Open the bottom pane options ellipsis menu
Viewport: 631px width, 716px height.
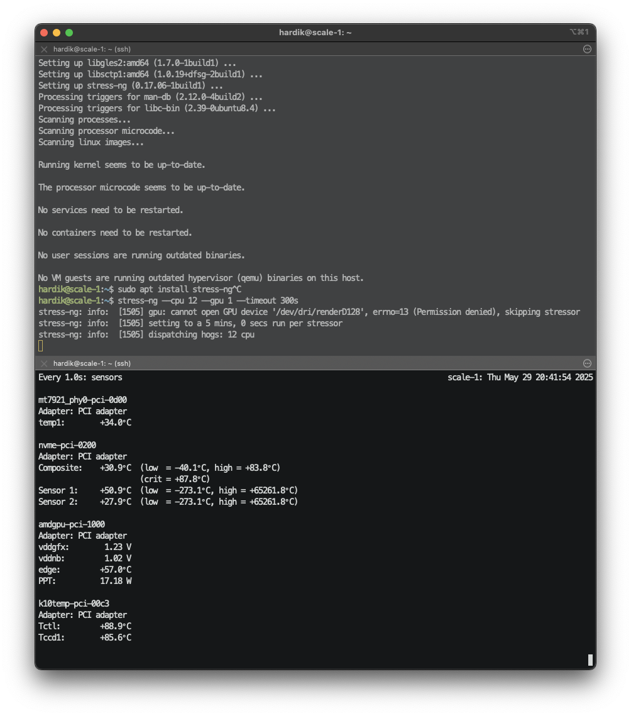click(587, 363)
